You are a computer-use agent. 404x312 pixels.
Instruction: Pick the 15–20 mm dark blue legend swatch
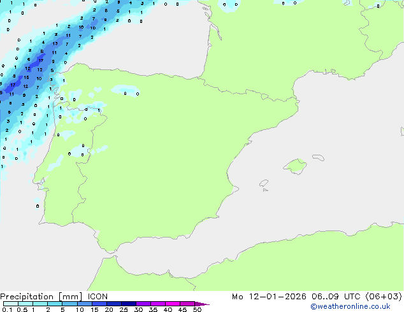tap(99, 304)
